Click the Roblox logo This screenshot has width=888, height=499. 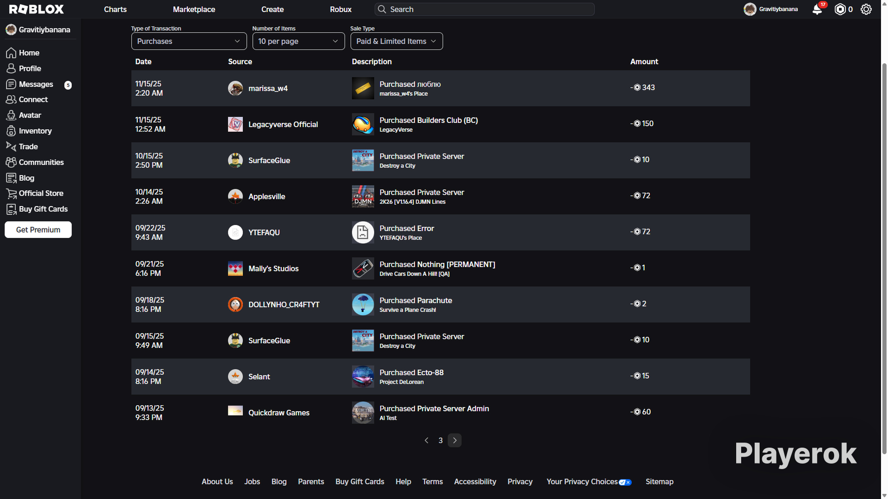tap(36, 9)
